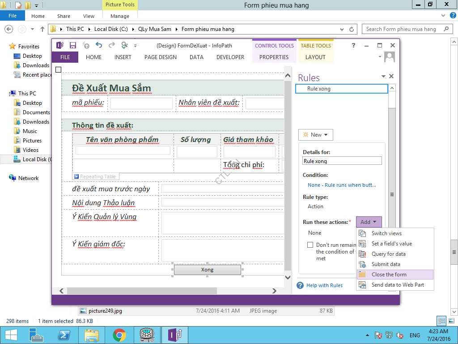Viewport: 458px width, 344px height.
Task: Click the Rule xong name field
Action: click(x=342, y=161)
